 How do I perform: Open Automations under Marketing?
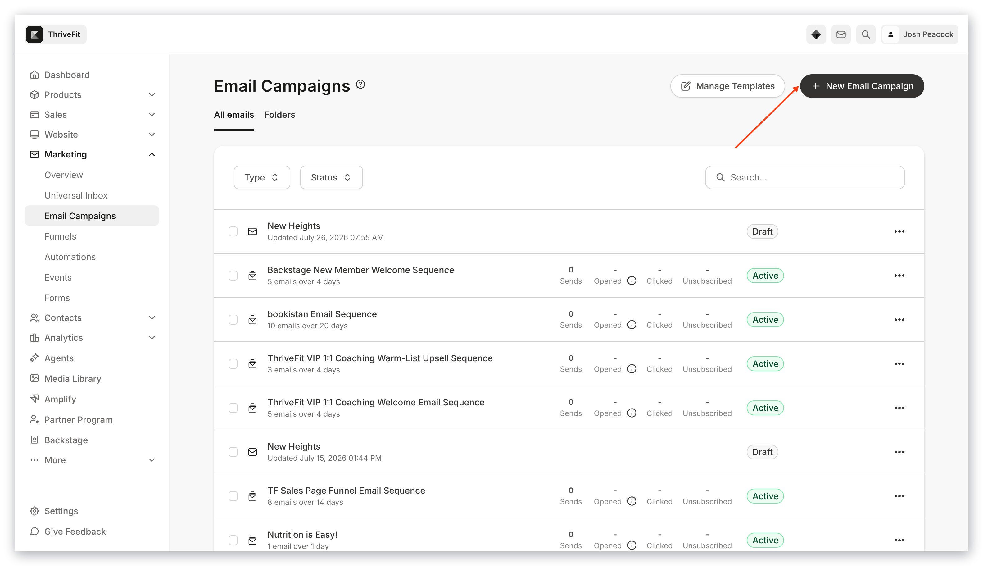(x=70, y=257)
